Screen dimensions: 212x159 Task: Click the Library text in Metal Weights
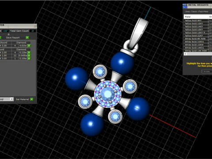(x=197, y=11)
